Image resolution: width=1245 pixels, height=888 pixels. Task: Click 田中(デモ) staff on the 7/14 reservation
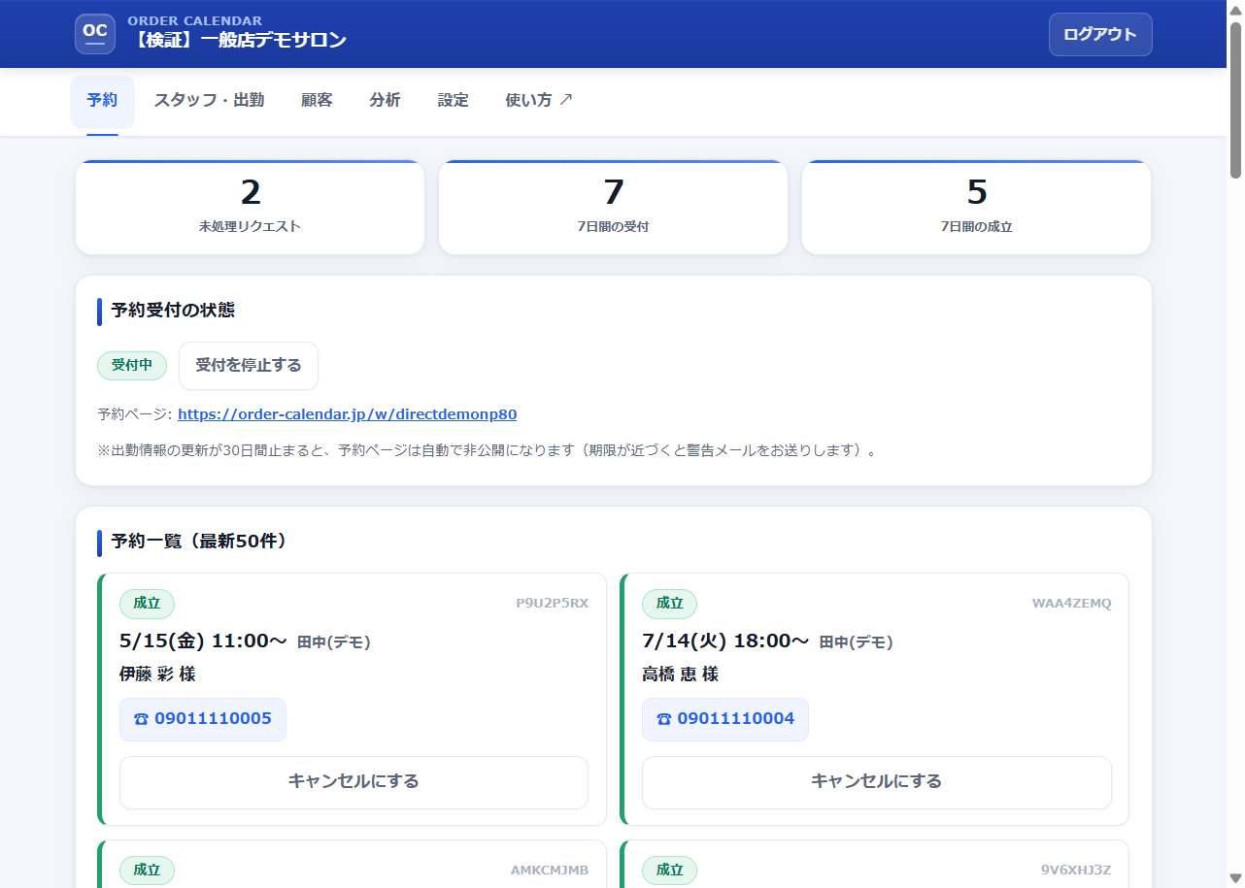(856, 642)
